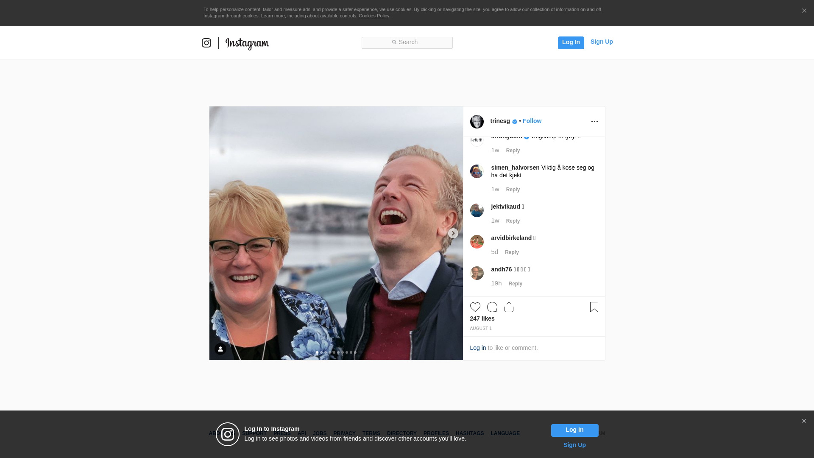The image size is (814, 458).
Task: Open the three-dot more options menu
Action: coord(594,122)
